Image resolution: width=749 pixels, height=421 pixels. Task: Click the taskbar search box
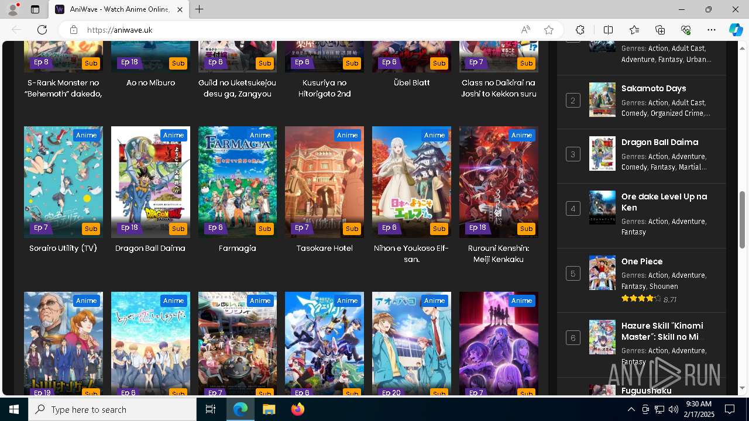coord(112,409)
